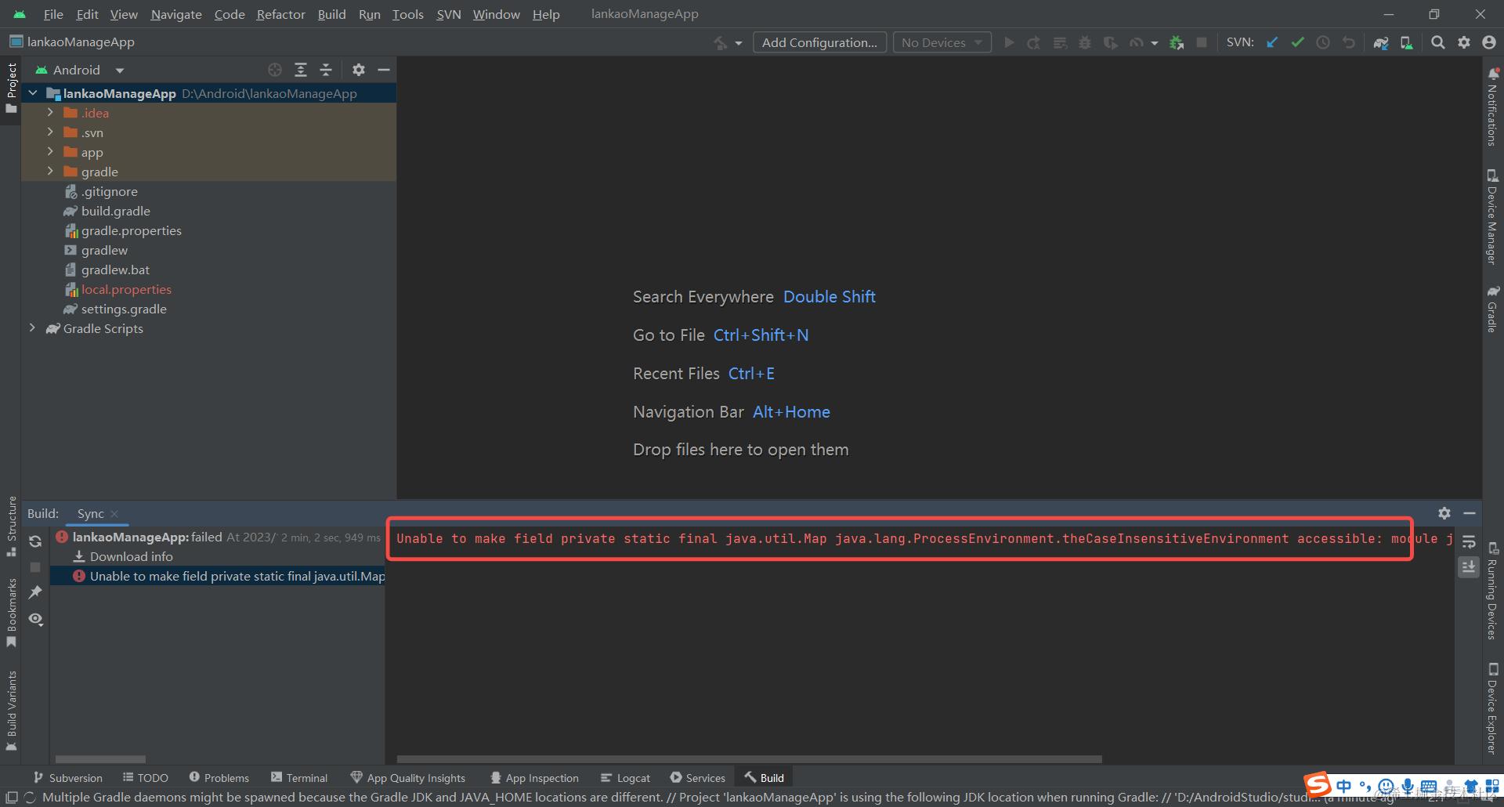Open the SVN menu
This screenshot has width=1504, height=807.
449,14
